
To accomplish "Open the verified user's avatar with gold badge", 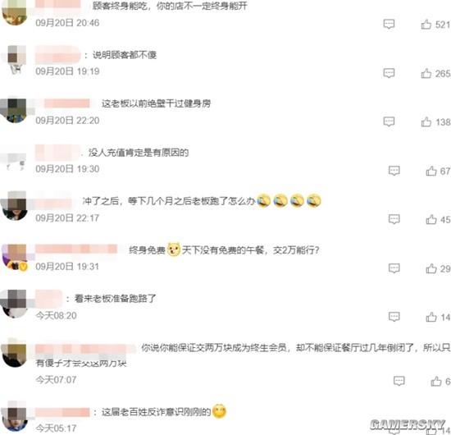I will click(15, 257).
